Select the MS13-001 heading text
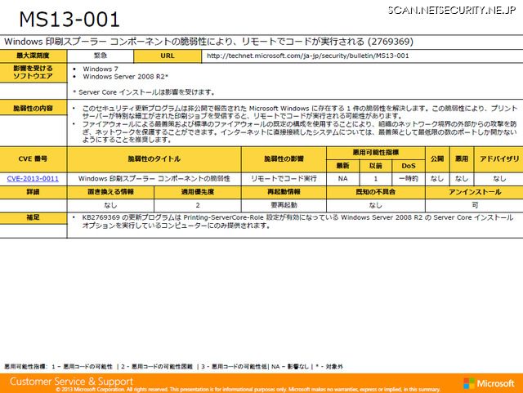 click(69, 20)
